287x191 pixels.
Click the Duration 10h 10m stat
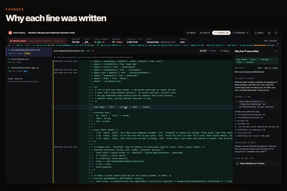pyautogui.click(x=76, y=41)
